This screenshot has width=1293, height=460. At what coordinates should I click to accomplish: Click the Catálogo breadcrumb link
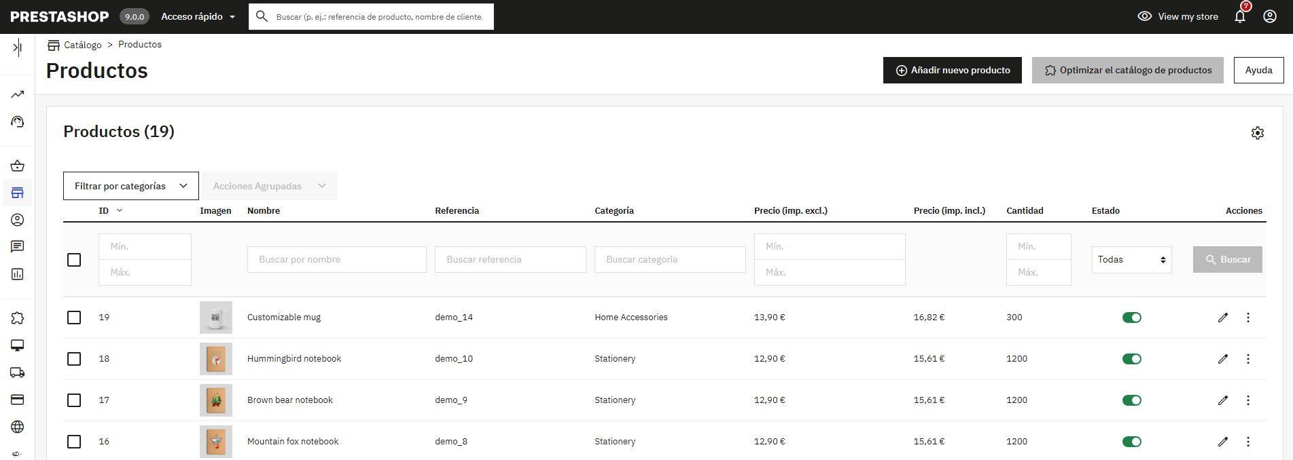82,45
